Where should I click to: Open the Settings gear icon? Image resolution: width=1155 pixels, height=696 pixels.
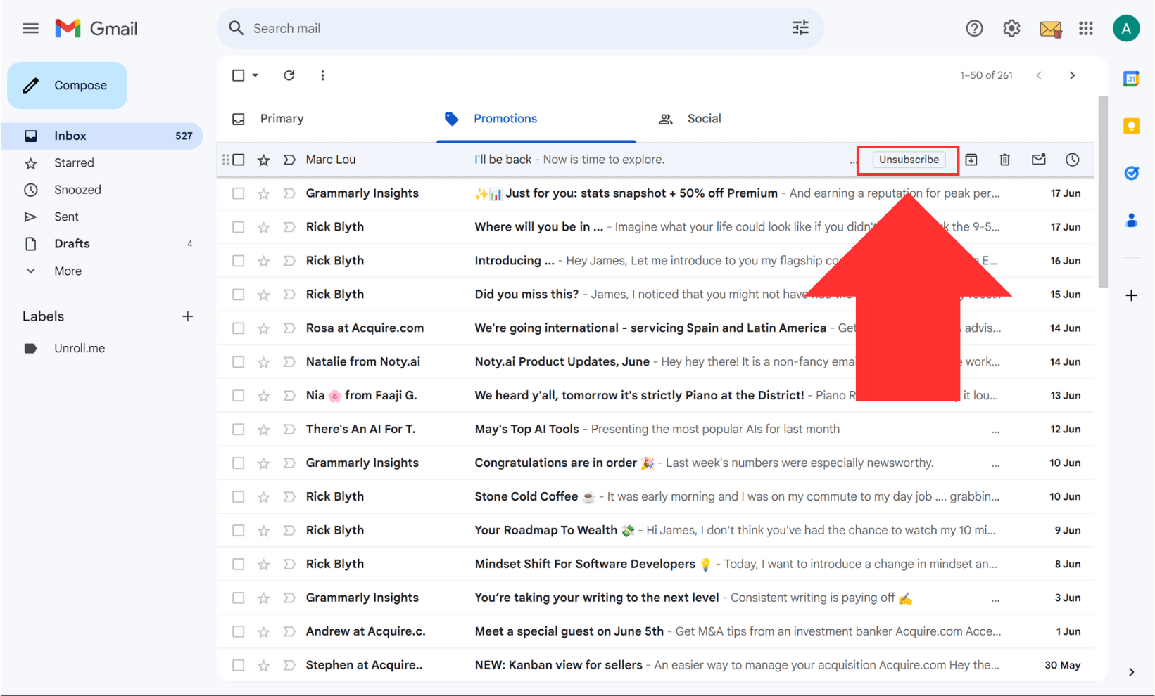coord(1011,28)
